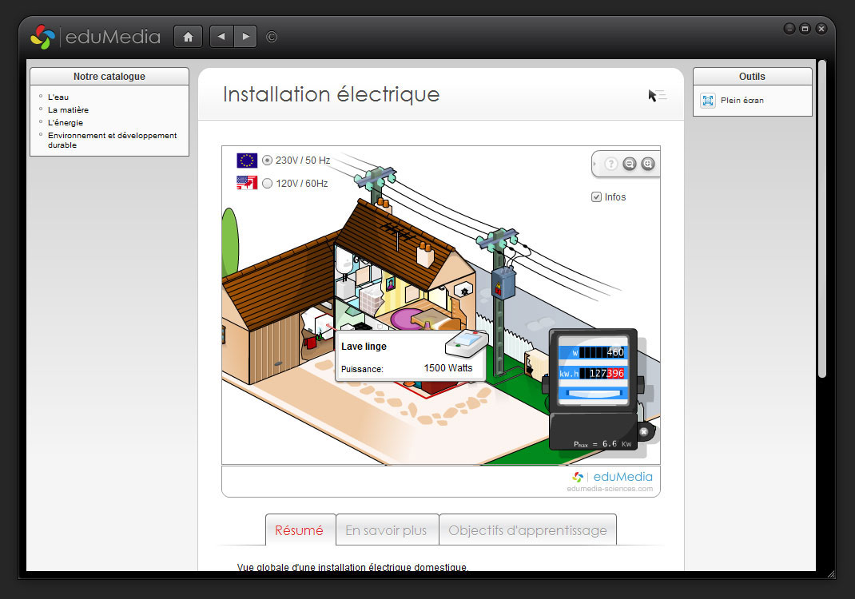This screenshot has width=855, height=599.
Task: Select the Résumé tab
Action: click(x=300, y=530)
